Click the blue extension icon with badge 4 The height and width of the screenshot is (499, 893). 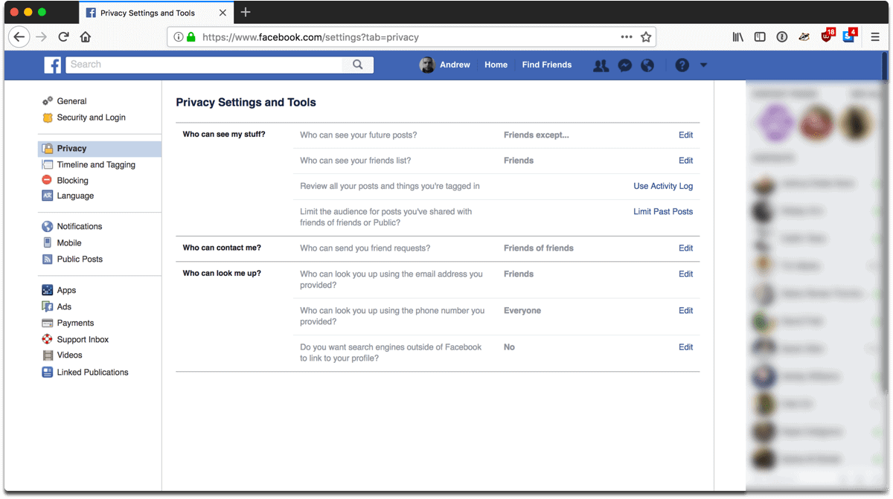pyautogui.click(x=849, y=36)
